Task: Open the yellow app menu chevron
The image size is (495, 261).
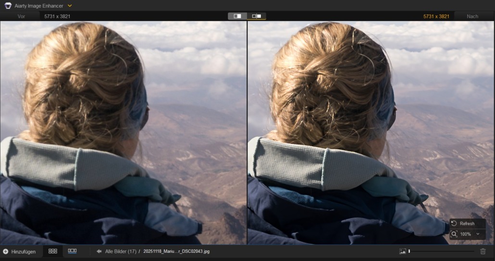Action: point(70,6)
